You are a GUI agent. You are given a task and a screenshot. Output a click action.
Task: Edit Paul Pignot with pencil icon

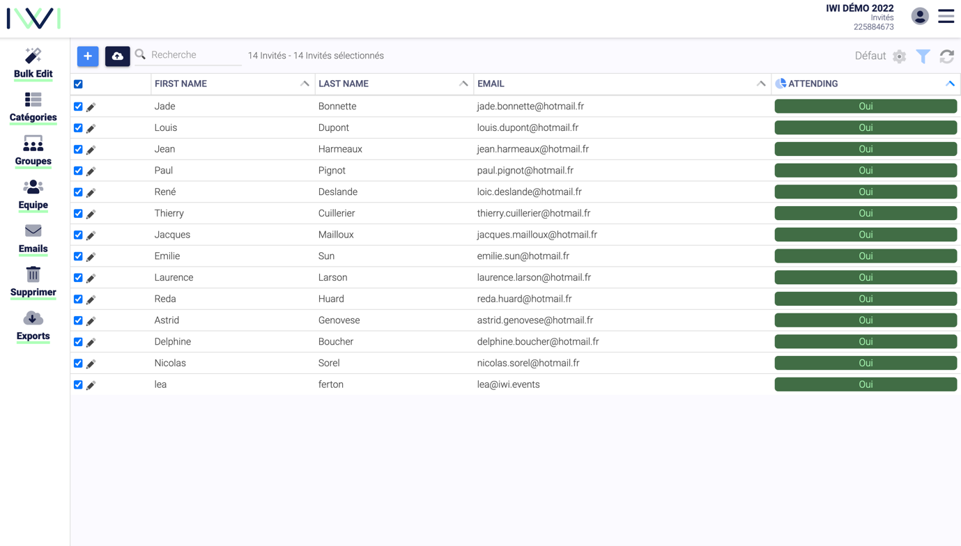[x=91, y=171]
